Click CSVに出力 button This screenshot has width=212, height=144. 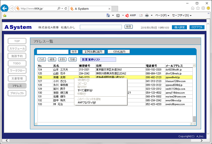119,52
